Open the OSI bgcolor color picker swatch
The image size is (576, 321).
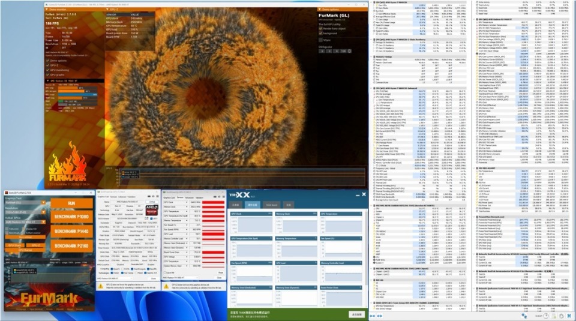tap(349, 51)
